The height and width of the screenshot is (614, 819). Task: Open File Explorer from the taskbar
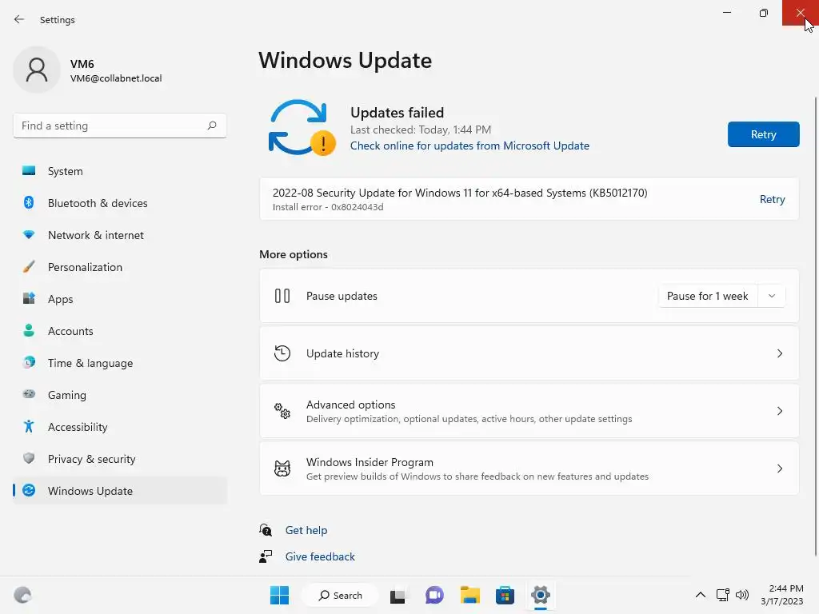pos(469,595)
